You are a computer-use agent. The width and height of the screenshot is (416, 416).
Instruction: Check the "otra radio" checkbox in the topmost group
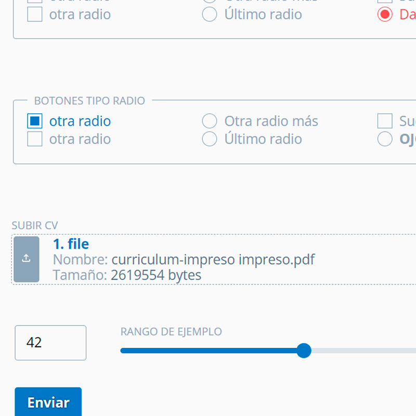coord(35,14)
